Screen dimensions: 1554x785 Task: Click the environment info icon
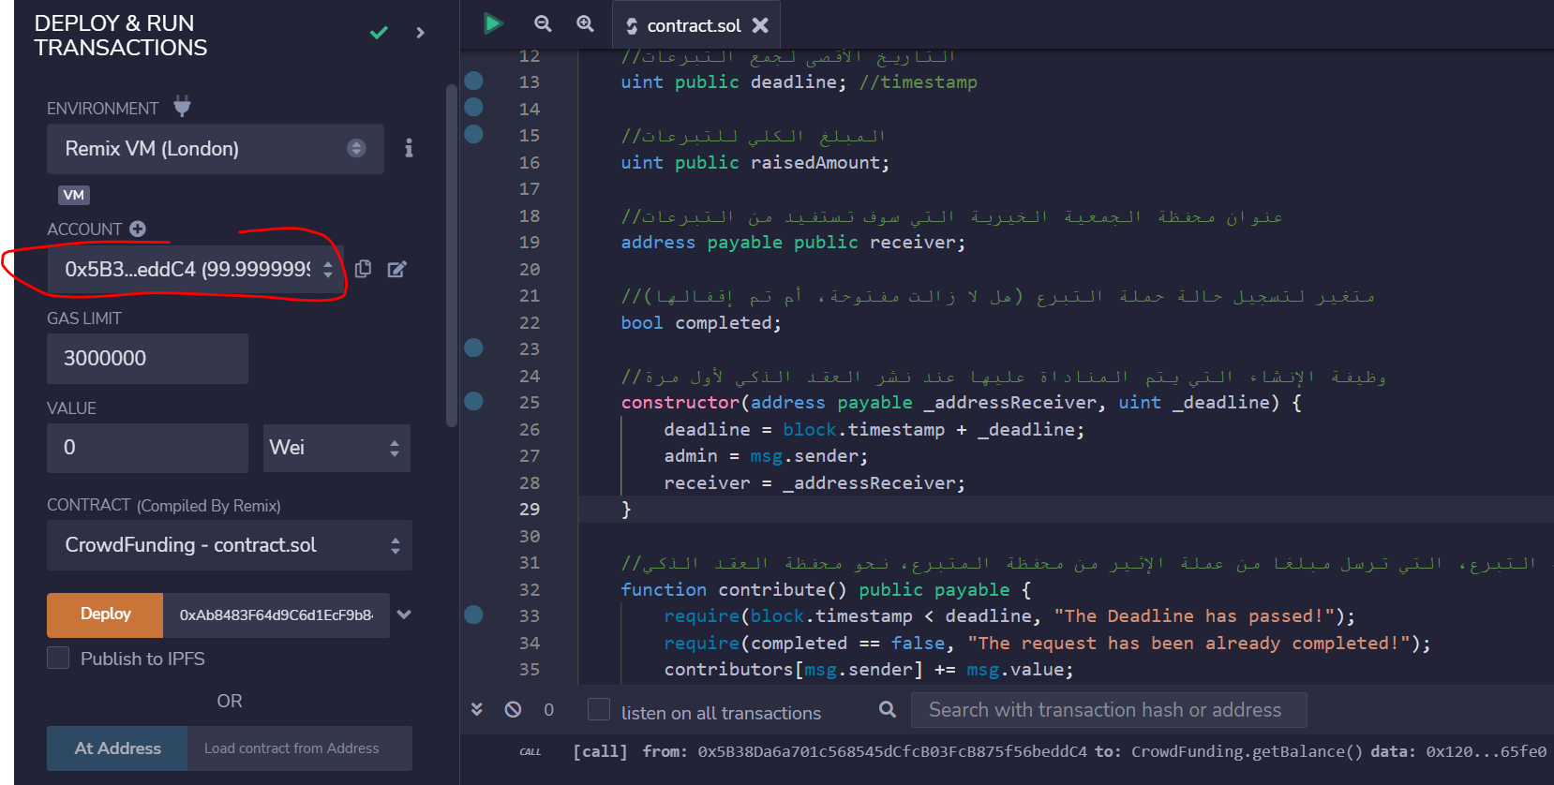[x=409, y=148]
